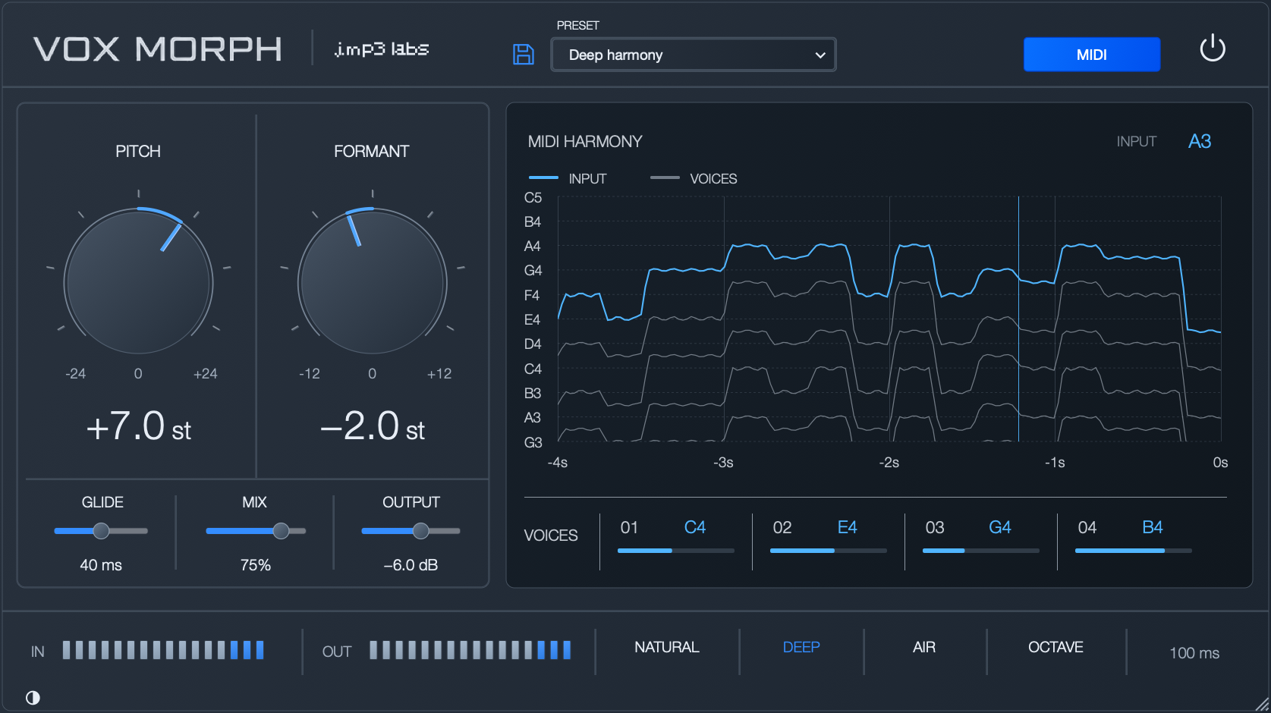1271x713 pixels.
Task: Toggle the plugin power button
Action: 1212,49
